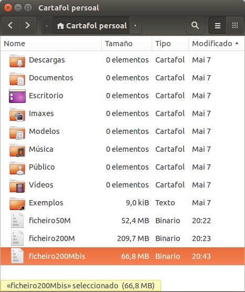The width and height of the screenshot is (245, 292).
Task: Select the ficheiro200M file name
Action: (x=52, y=238)
